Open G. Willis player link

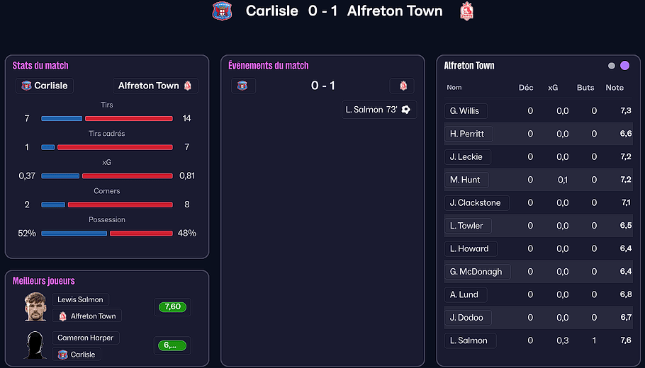pos(464,111)
